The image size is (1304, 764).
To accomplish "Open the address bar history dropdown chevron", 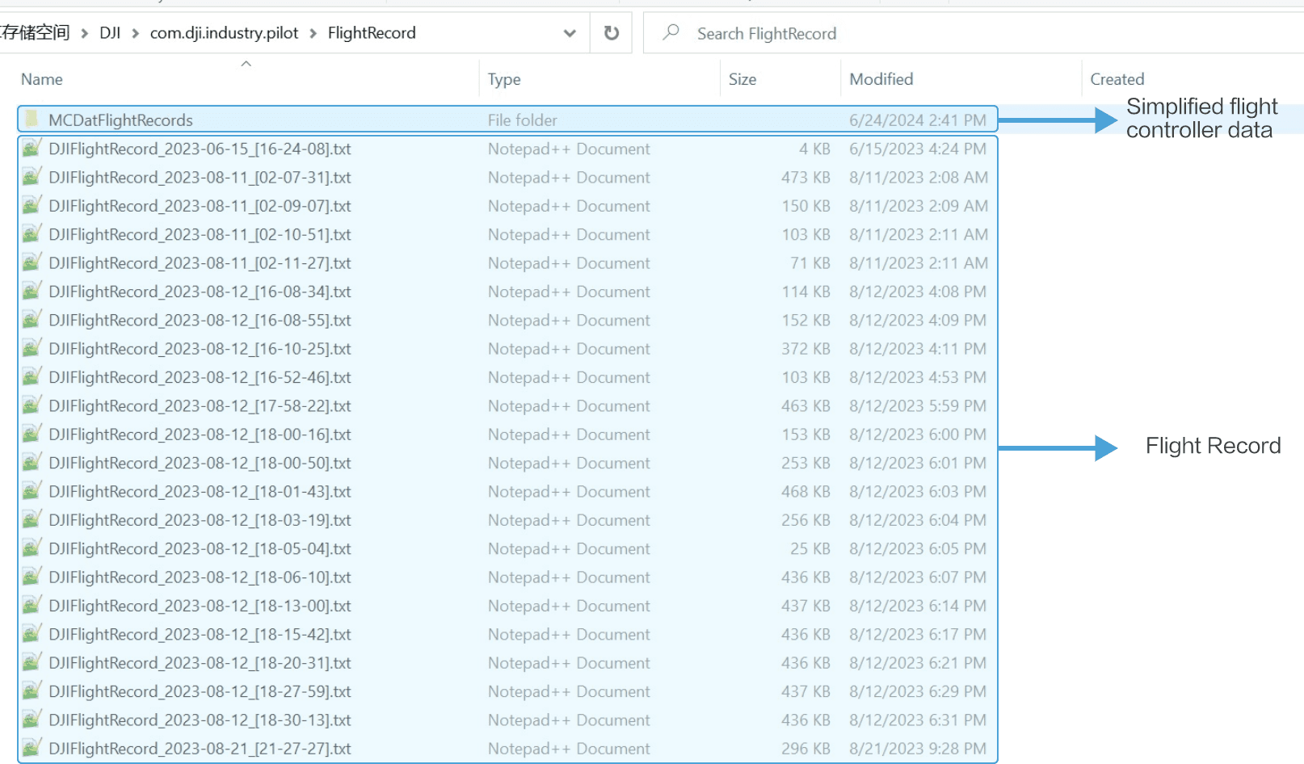I will 570,33.
